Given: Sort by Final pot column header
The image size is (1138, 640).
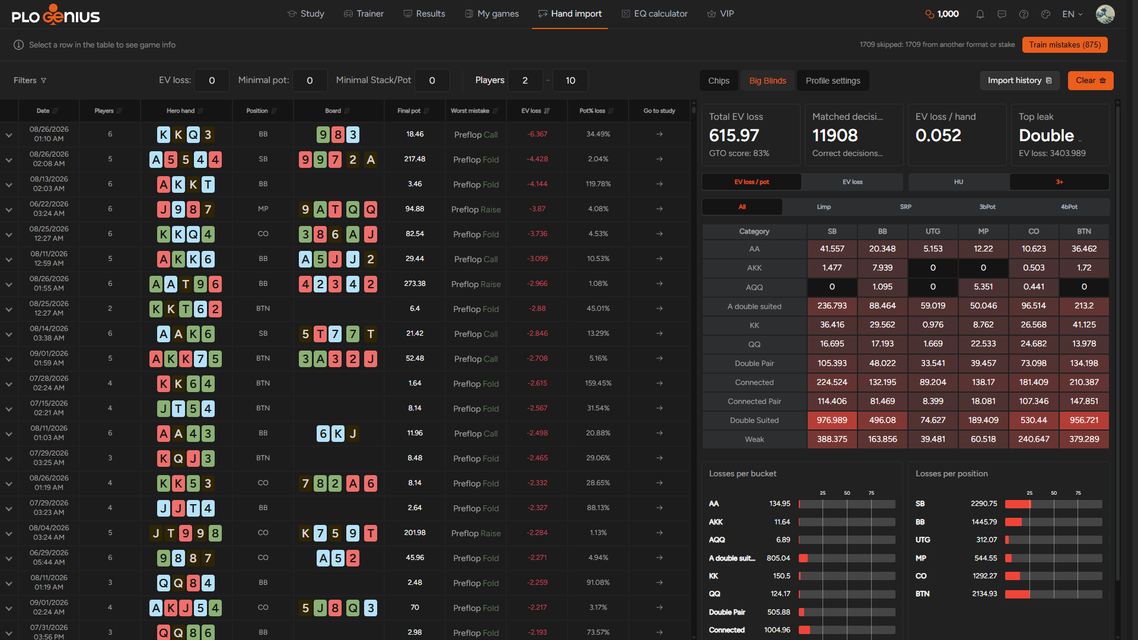Looking at the screenshot, I should [413, 111].
